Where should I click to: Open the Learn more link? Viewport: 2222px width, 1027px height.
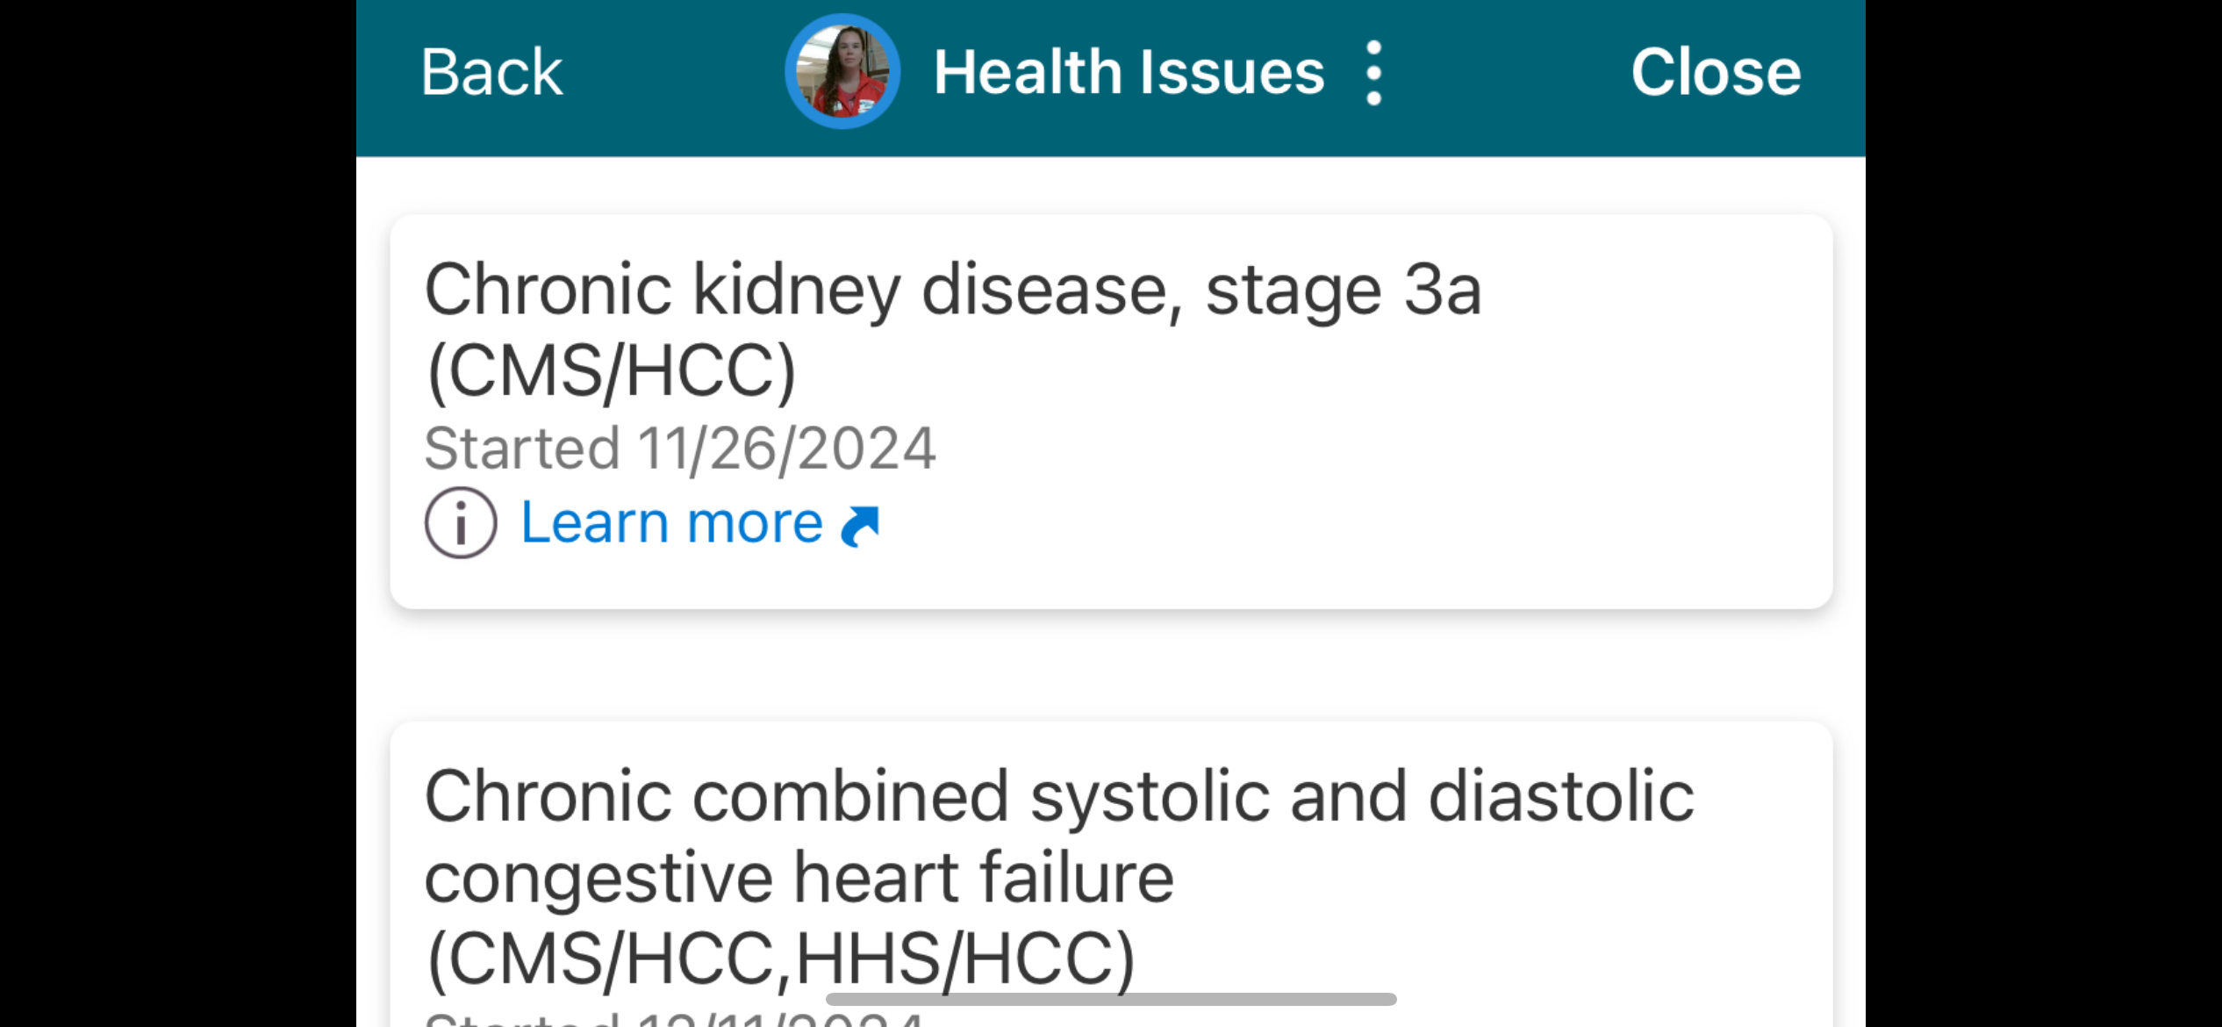click(671, 523)
